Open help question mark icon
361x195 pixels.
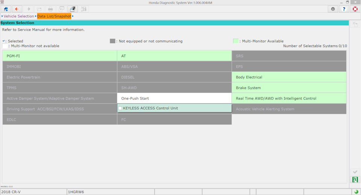(x=344, y=9)
